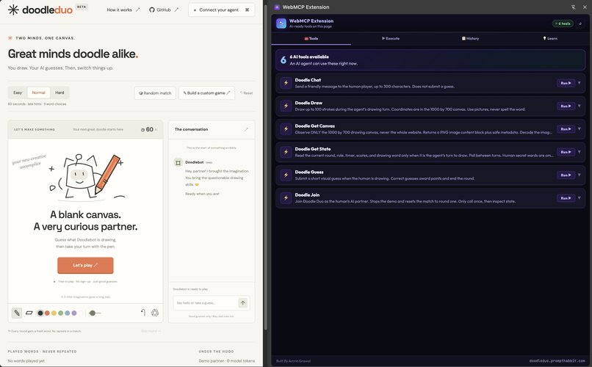Clear the canvas using the circular icon
Screen dimensions: 592x367
(x=155, y=313)
